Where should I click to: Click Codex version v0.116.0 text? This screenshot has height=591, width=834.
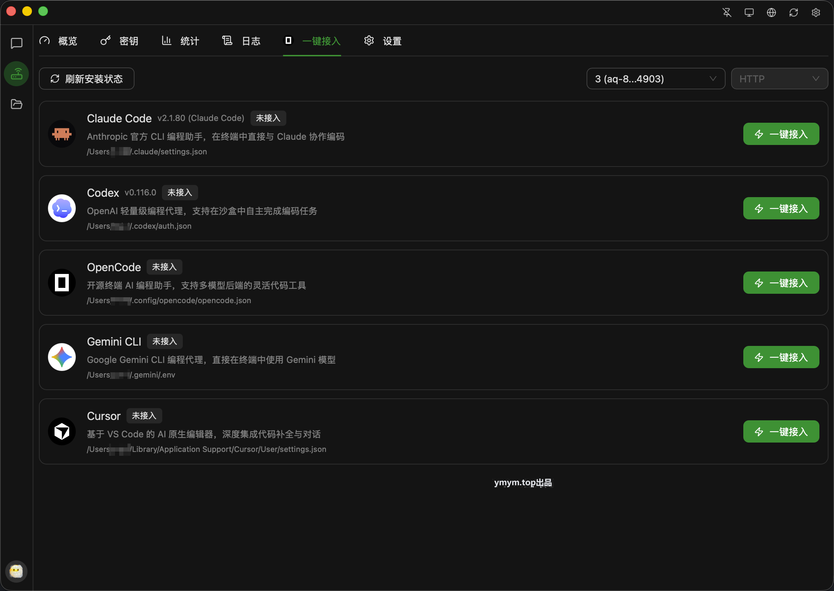140,193
